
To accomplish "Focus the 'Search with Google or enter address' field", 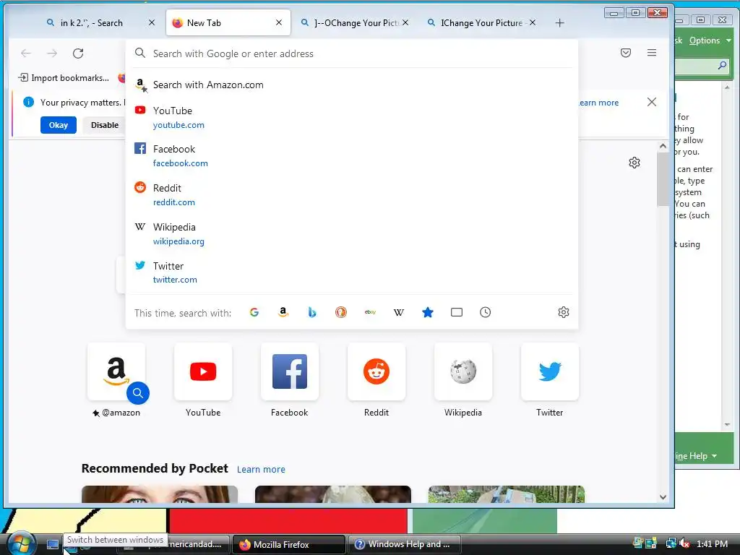I will coord(352,53).
